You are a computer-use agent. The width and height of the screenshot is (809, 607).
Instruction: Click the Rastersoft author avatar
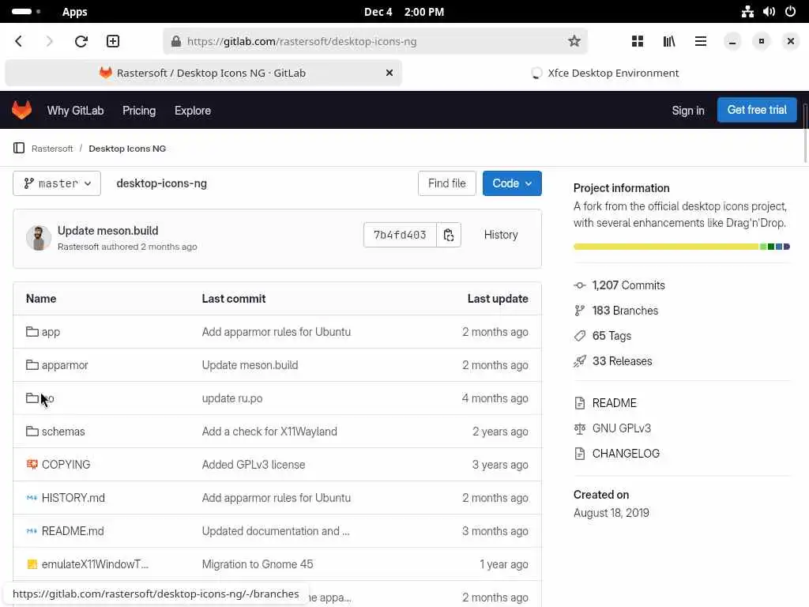(x=39, y=238)
